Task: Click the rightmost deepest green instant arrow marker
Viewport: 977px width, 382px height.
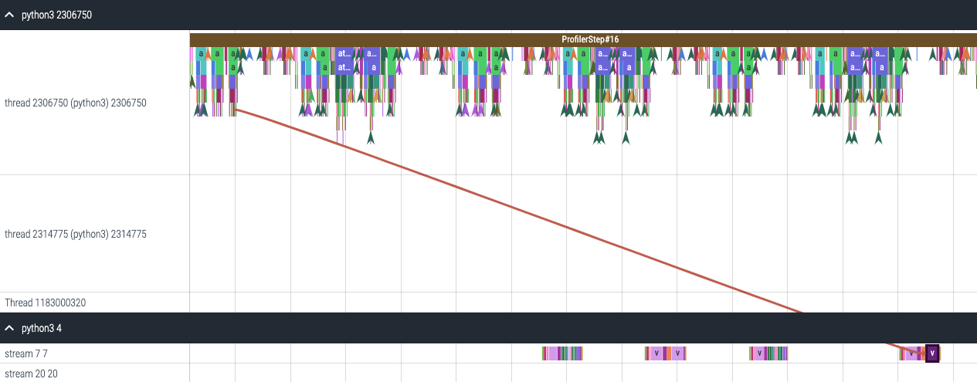Action: click(877, 138)
